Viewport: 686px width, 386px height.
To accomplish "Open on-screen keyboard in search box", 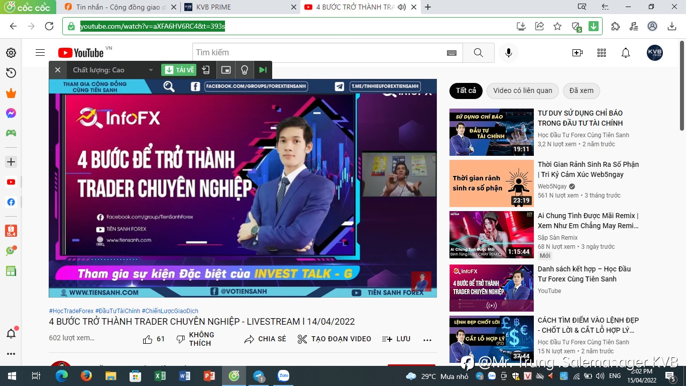I will point(451,53).
